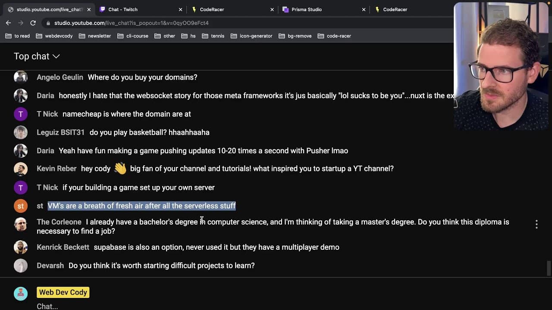This screenshot has height=310, width=552.
Task: Switch to the last CodeRacer tab
Action: click(412, 9)
